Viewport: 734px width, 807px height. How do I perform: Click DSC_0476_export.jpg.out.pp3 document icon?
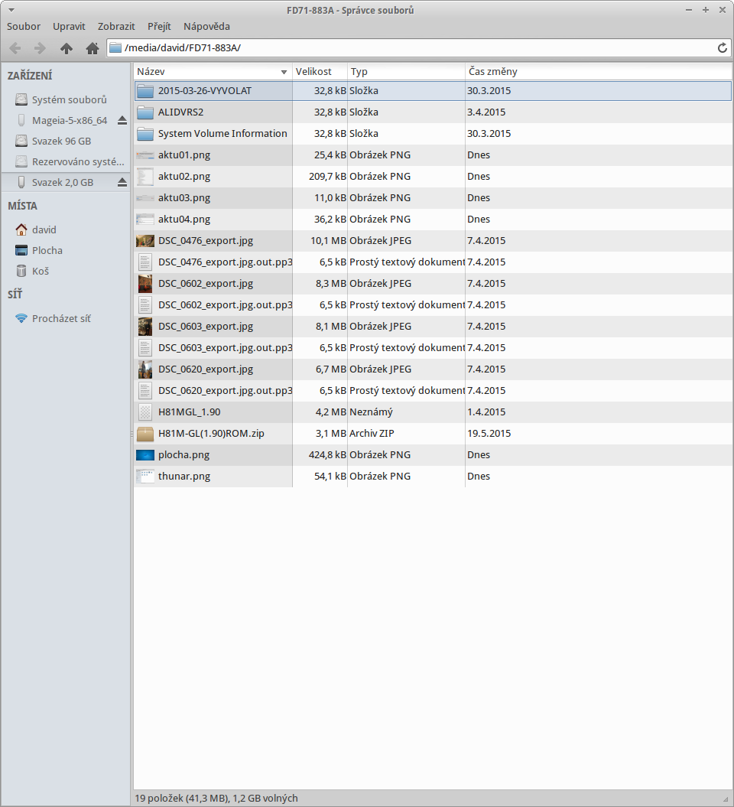click(x=145, y=262)
